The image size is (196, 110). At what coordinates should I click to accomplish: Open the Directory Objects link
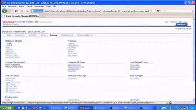pyautogui.click(x=12, y=55)
